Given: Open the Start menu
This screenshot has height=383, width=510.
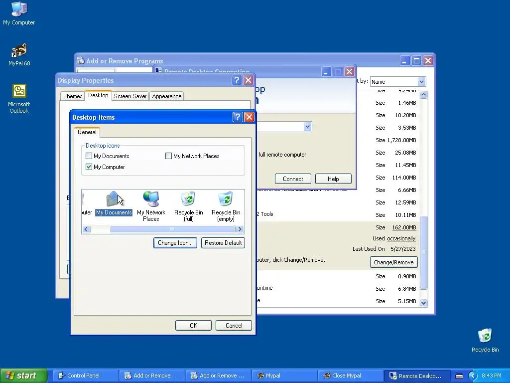Looking at the screenshot, I should tap(23, 376).
